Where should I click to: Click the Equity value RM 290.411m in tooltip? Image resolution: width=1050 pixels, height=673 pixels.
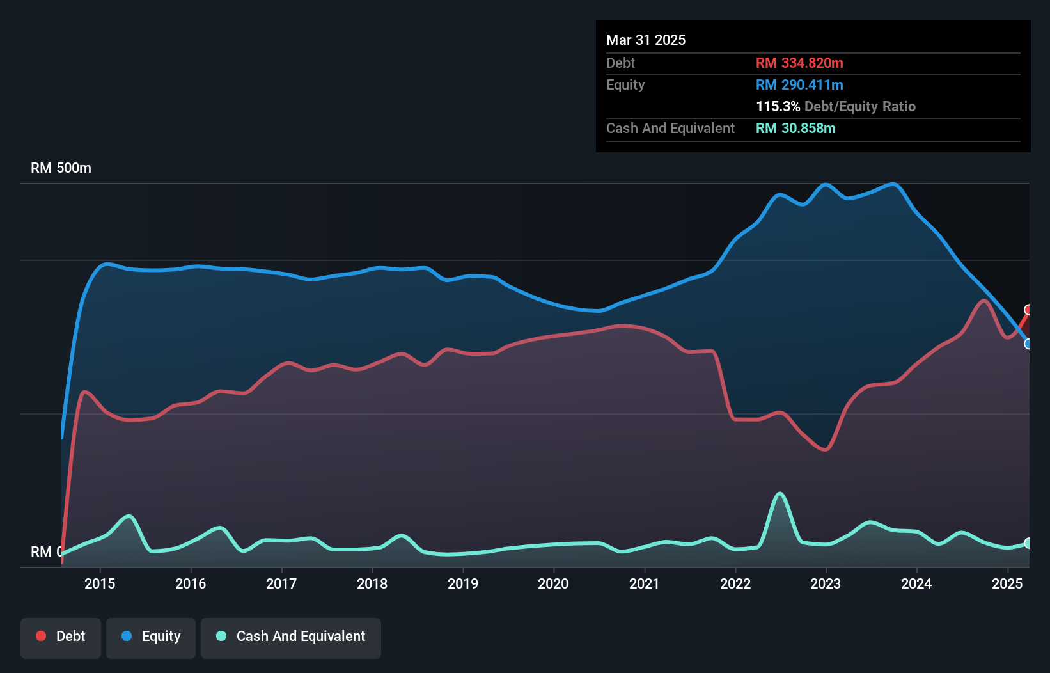[x=799, y=84]
